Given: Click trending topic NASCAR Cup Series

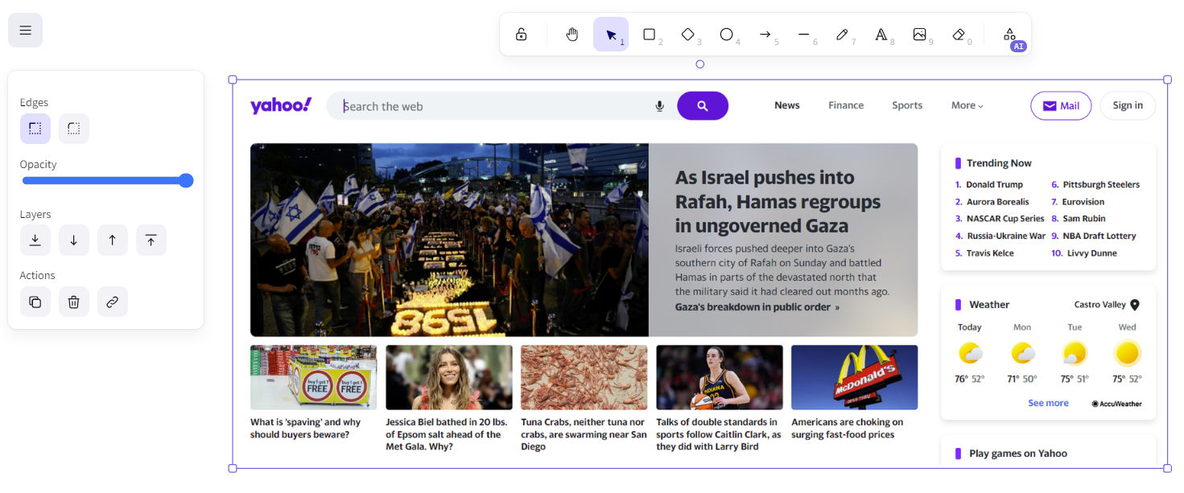Looking at the screenshot, I should click(x=1005, y=219).
